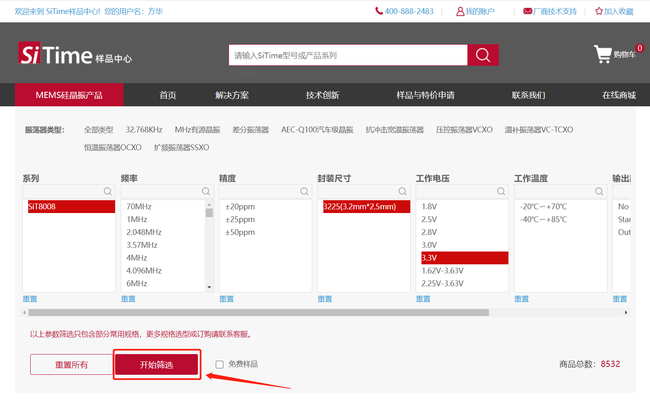Reset the 精度 filter
This screenshot has height=400, width=650.
[226, 299]
